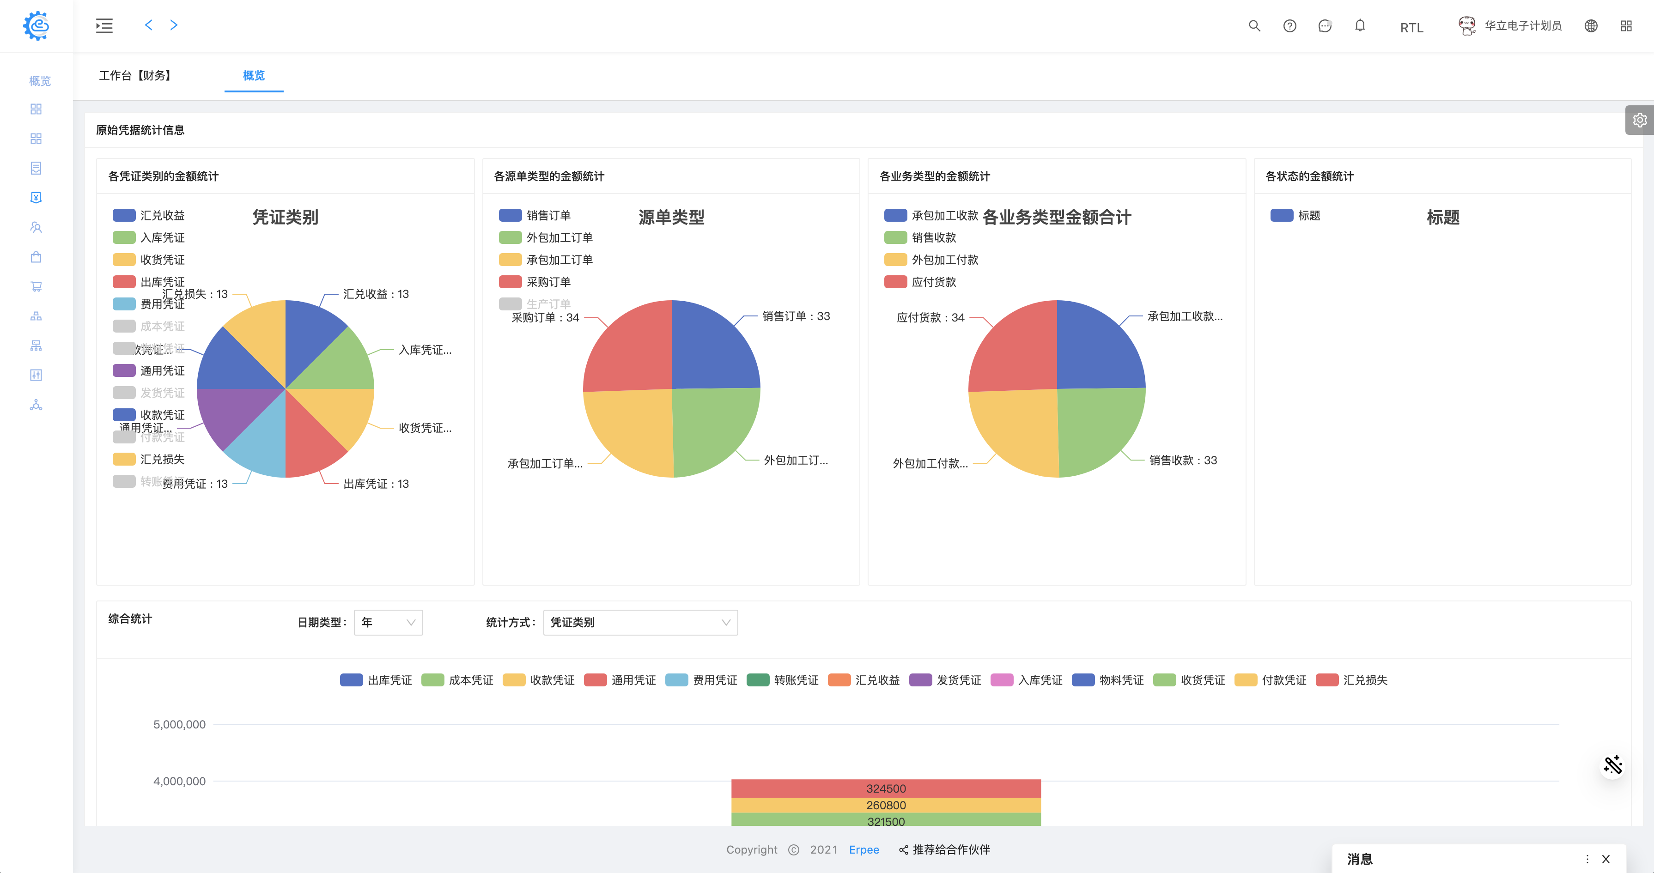Open the page settings gear icon

click(x=1639, y=120)
